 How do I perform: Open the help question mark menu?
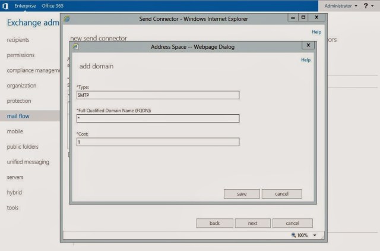pos(366,5)
